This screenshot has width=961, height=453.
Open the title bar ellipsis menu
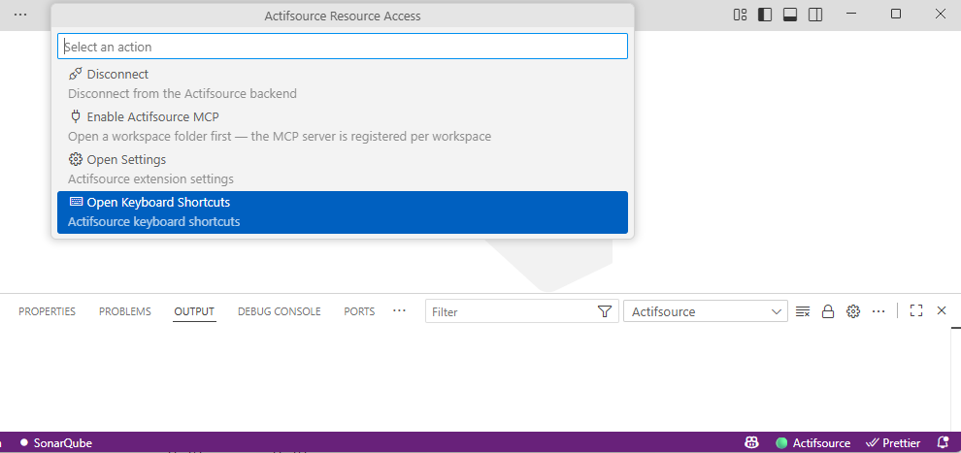(20, 15)
